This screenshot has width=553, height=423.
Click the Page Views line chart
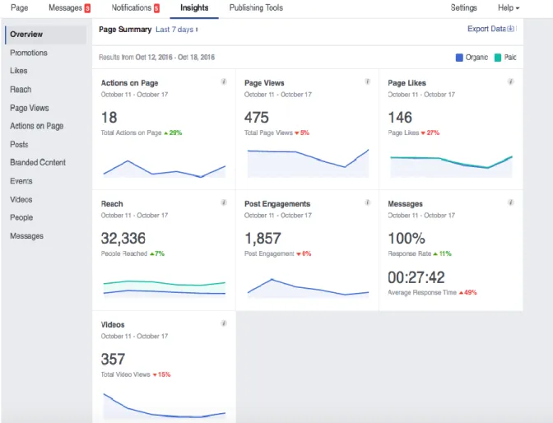(x=308, y=163)
